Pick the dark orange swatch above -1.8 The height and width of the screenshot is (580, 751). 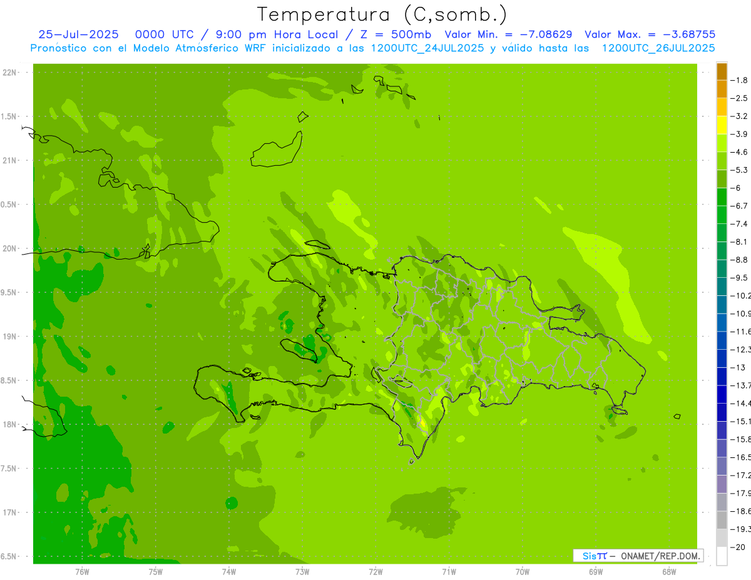(722, 71)
